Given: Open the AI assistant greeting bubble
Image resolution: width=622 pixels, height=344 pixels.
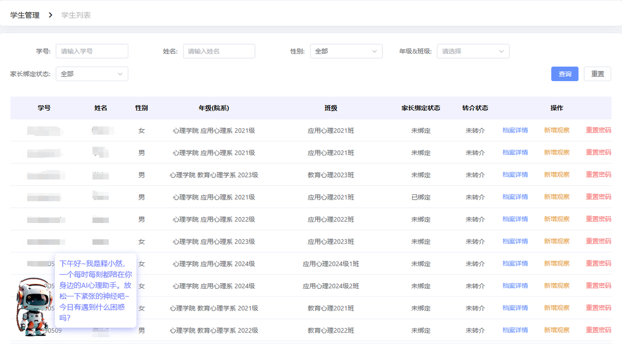Looking at the screenshot, I should (x=96, y=291).
